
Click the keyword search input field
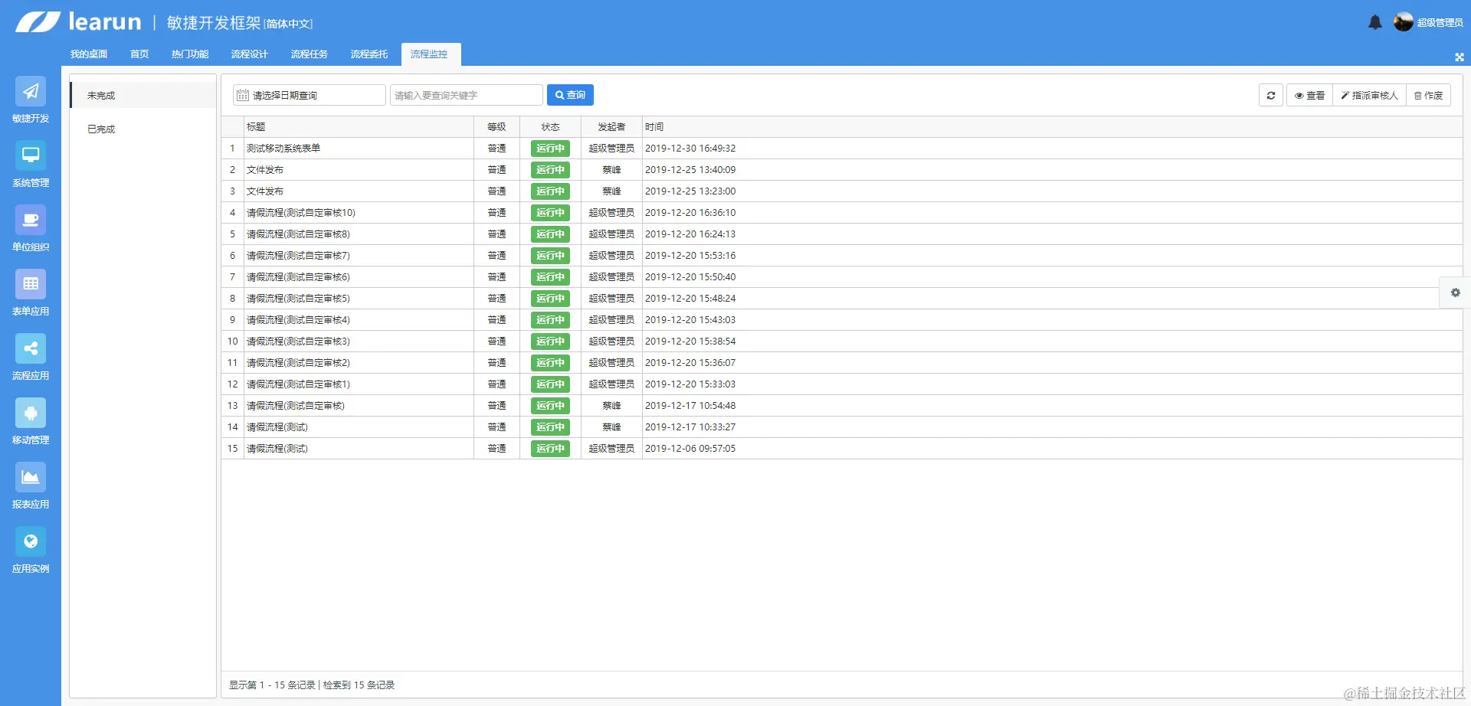tap(466, 95)
